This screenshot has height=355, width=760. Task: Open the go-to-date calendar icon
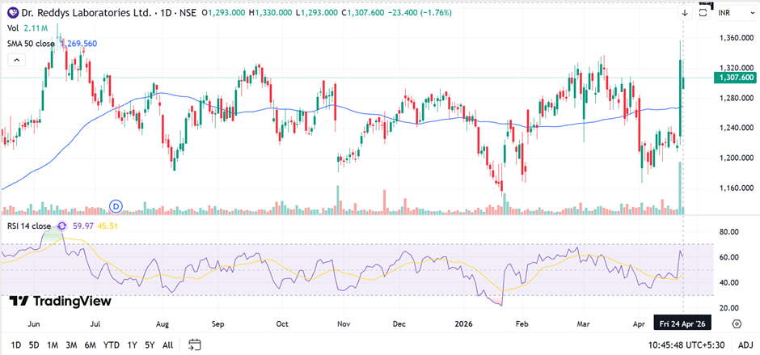(x=194, y=344)
